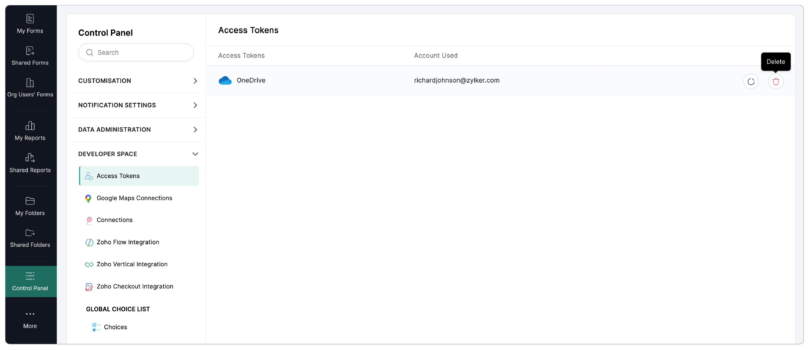This screenshot has height=350, width=809.
Task: Refresh the OneDrive access token
Action: point(751,82)
